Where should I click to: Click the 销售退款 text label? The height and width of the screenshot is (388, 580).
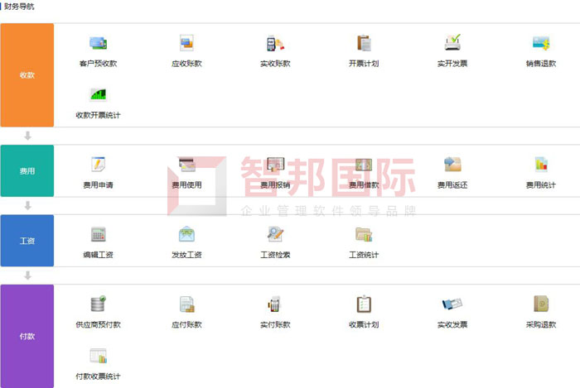click(x=541, y=64)
